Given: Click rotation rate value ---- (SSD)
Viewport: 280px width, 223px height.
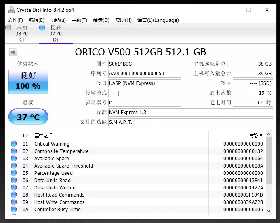Looking at the screenshot, I should [x=253, y=83].
